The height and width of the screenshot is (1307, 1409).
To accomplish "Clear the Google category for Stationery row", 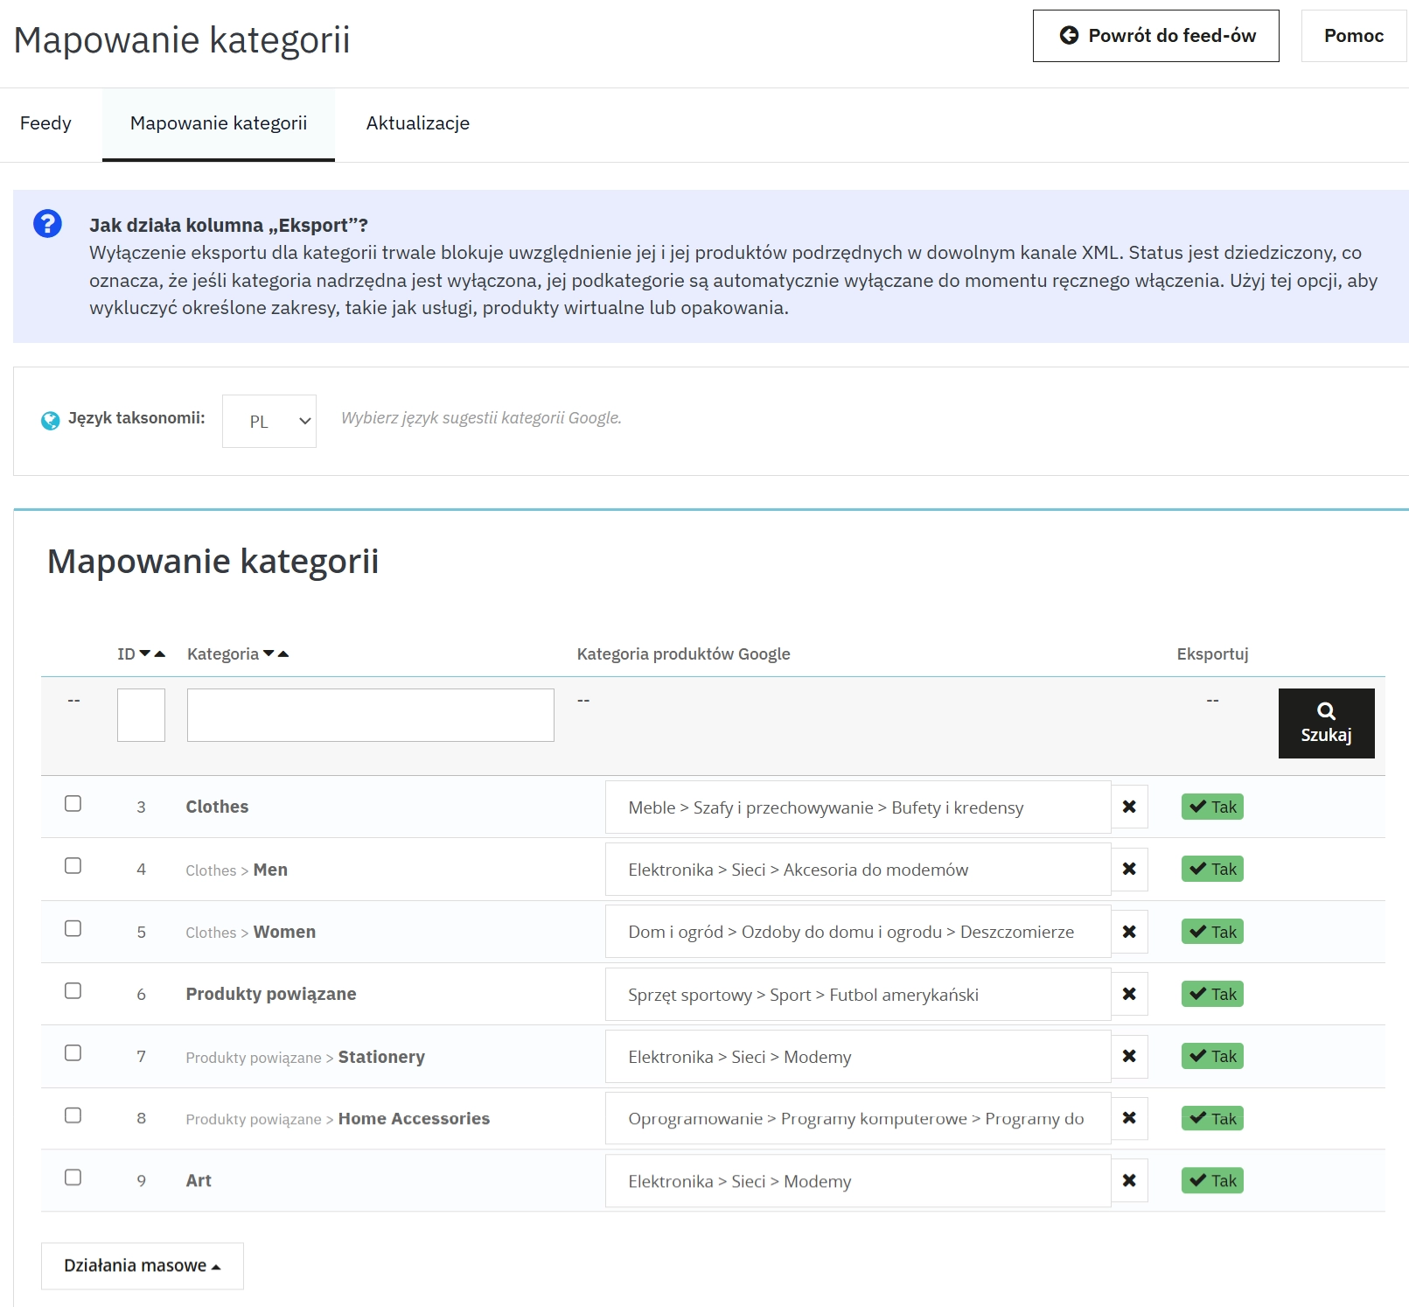I will tap(1129, 1056).
